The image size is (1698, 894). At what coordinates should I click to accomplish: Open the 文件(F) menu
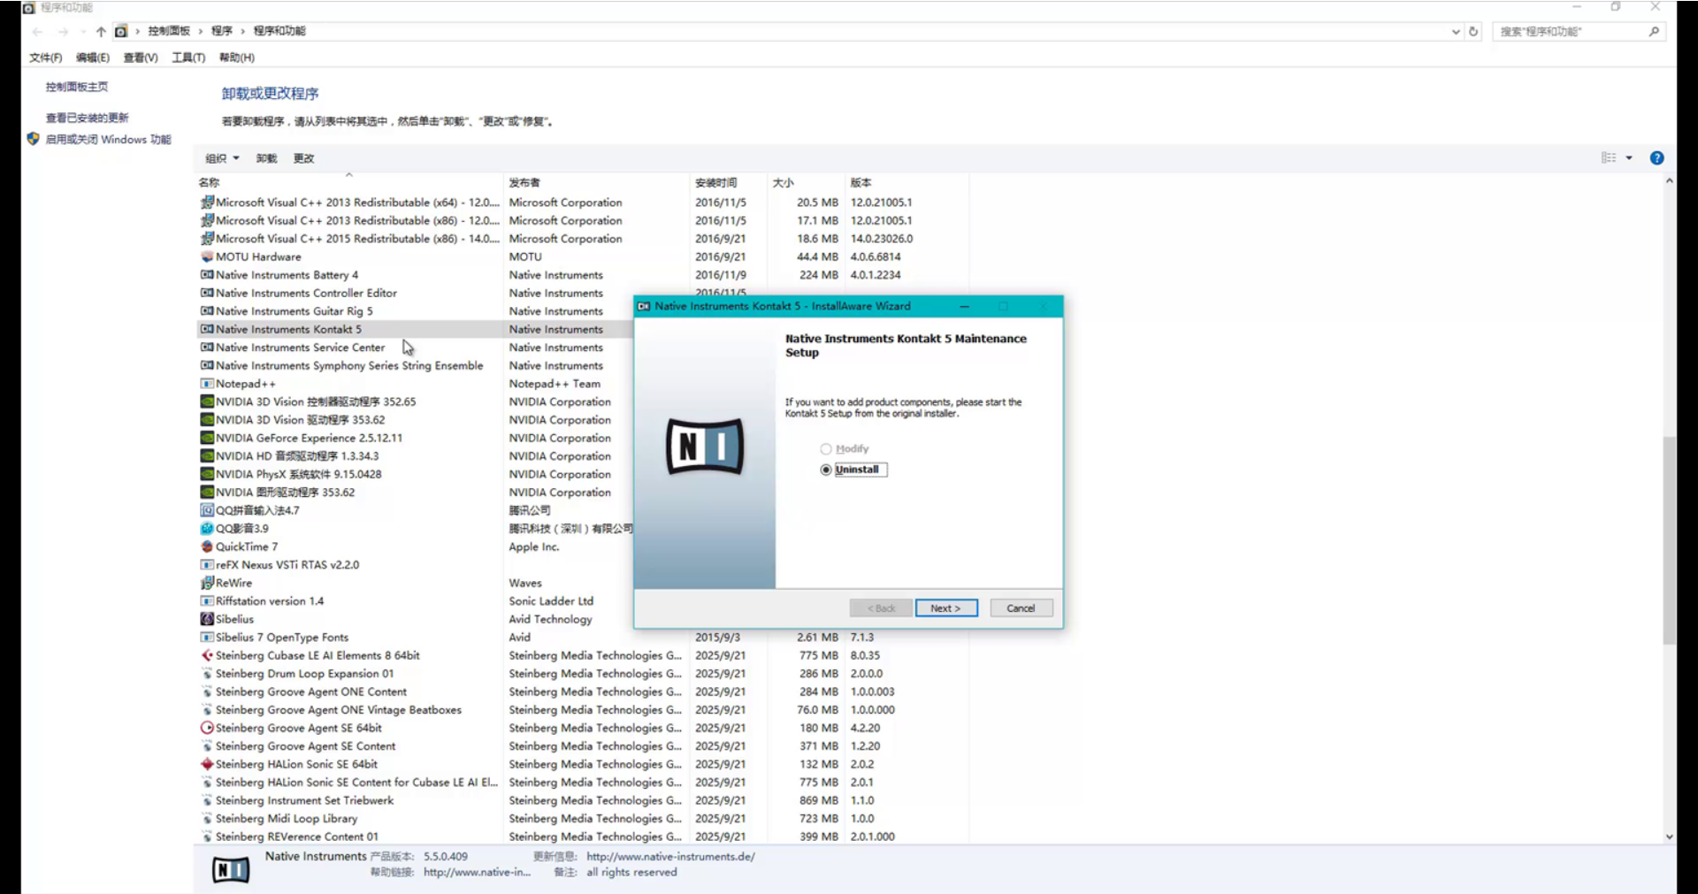point(46,57)
